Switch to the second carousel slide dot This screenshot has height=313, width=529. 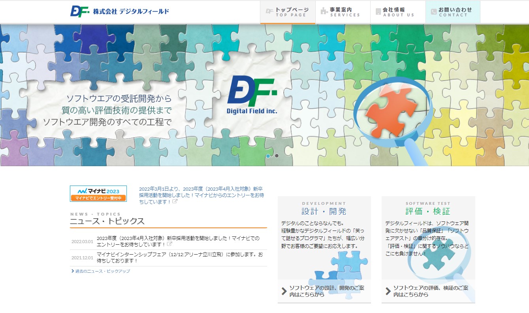(277, 156)
